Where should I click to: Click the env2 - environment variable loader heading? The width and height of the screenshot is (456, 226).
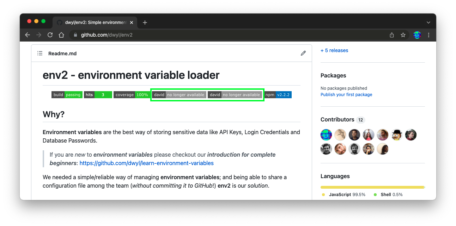131,75
